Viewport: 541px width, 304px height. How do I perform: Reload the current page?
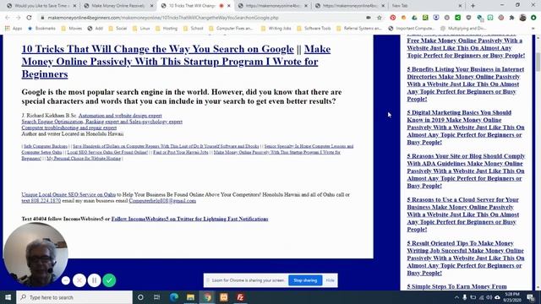29,18
